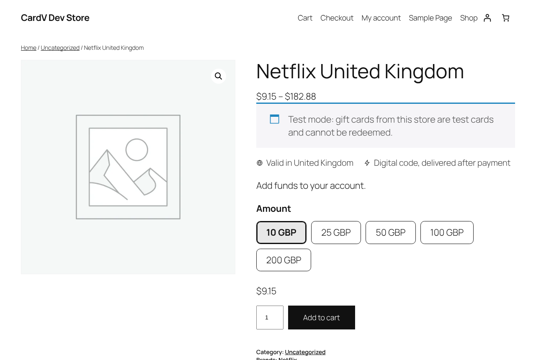Open Sample Page in navigation
The height and width of the screenshot is (360, 536).
(x=430, y=18)
